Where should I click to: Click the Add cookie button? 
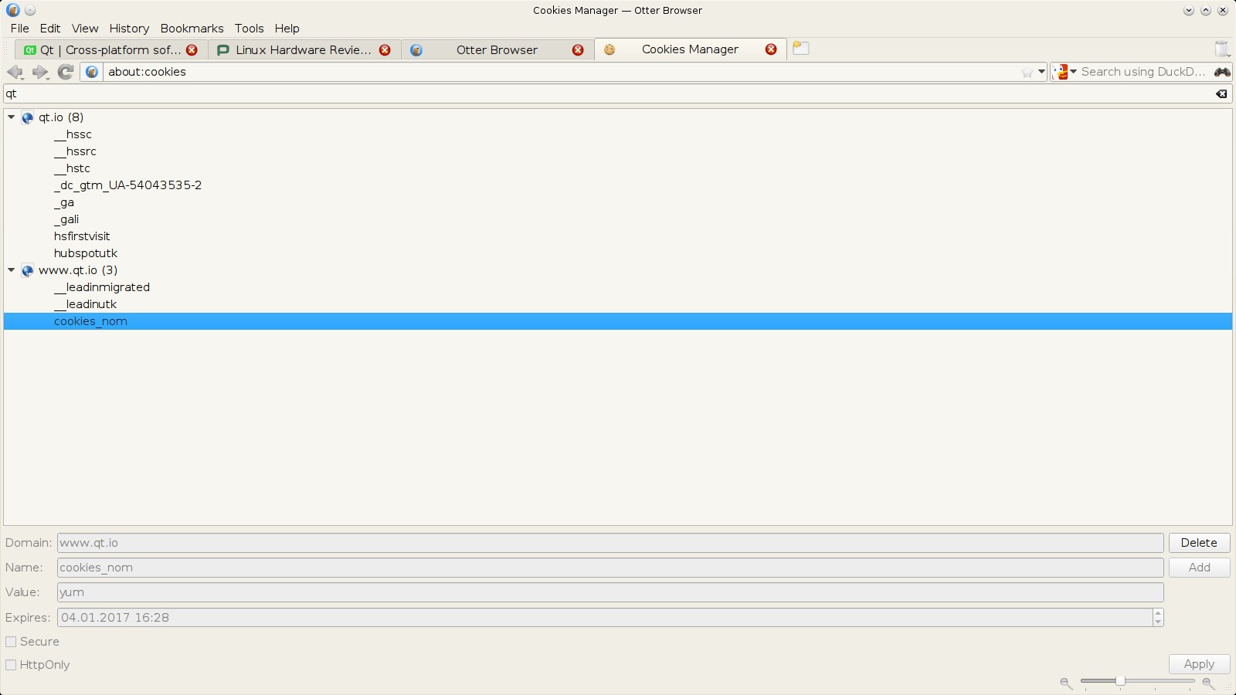click(1199, 568)
